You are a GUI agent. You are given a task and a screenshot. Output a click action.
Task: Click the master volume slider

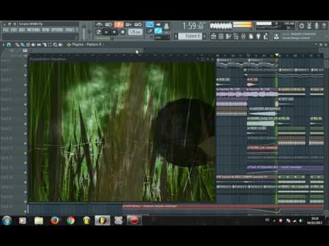[84, 32]
